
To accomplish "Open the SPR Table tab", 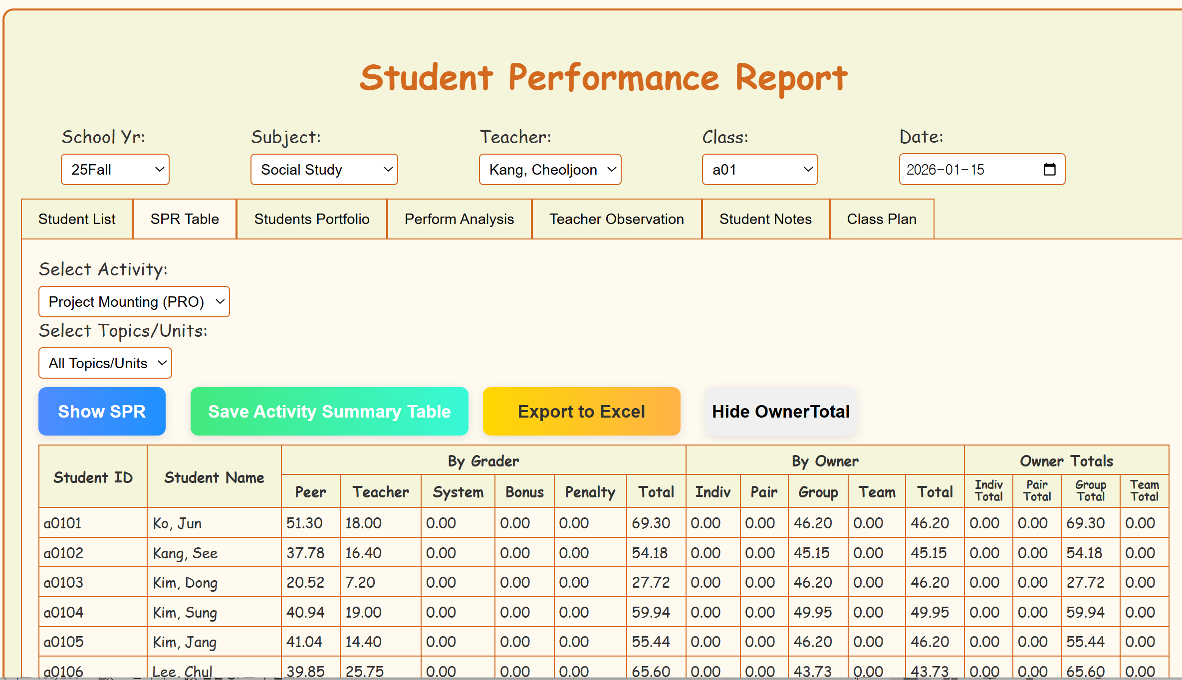I will pyautogui.click(x=185, y=219).
